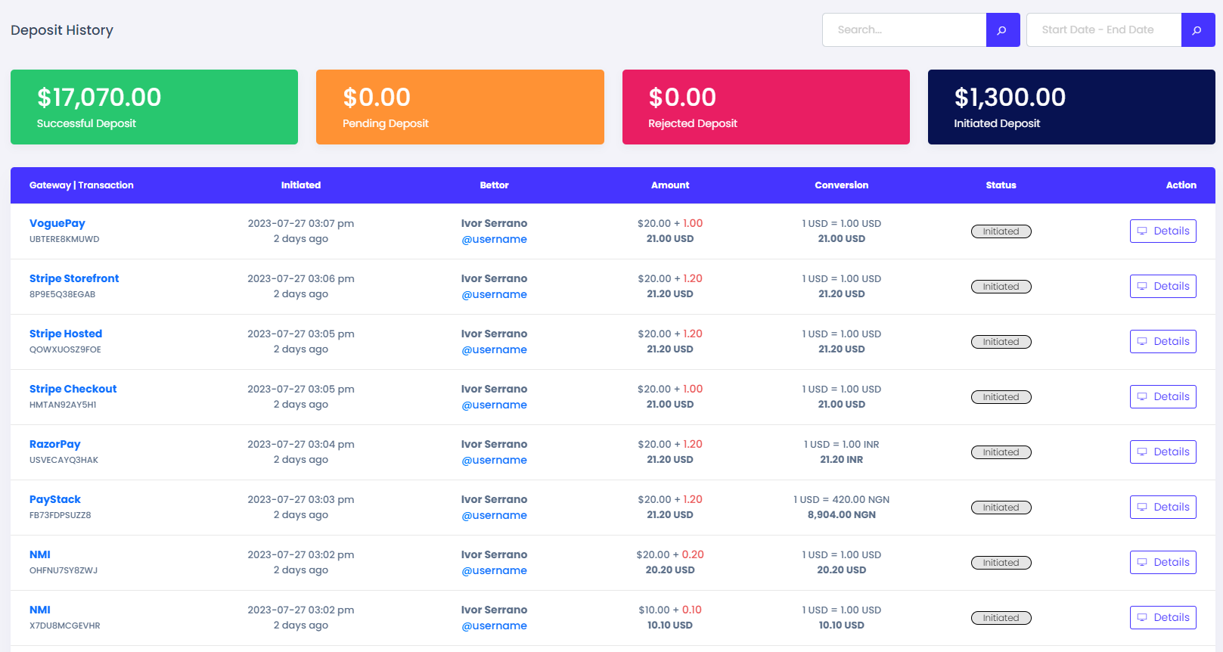Click the Initiated status badge for Stripe Hosted

(1001, 342)
